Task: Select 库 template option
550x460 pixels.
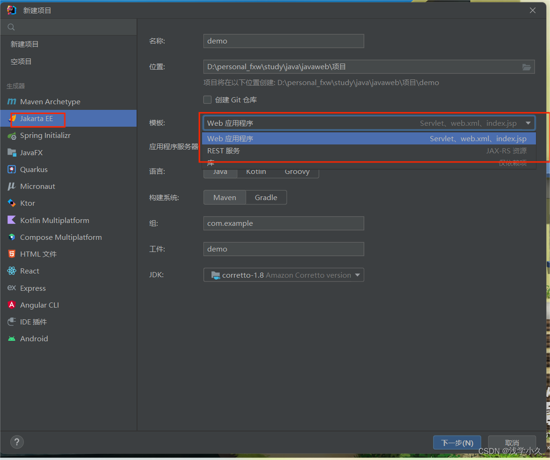Action: (369, 163)
